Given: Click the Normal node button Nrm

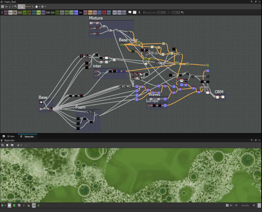Looking at the screenshot, I should point(76,12).
